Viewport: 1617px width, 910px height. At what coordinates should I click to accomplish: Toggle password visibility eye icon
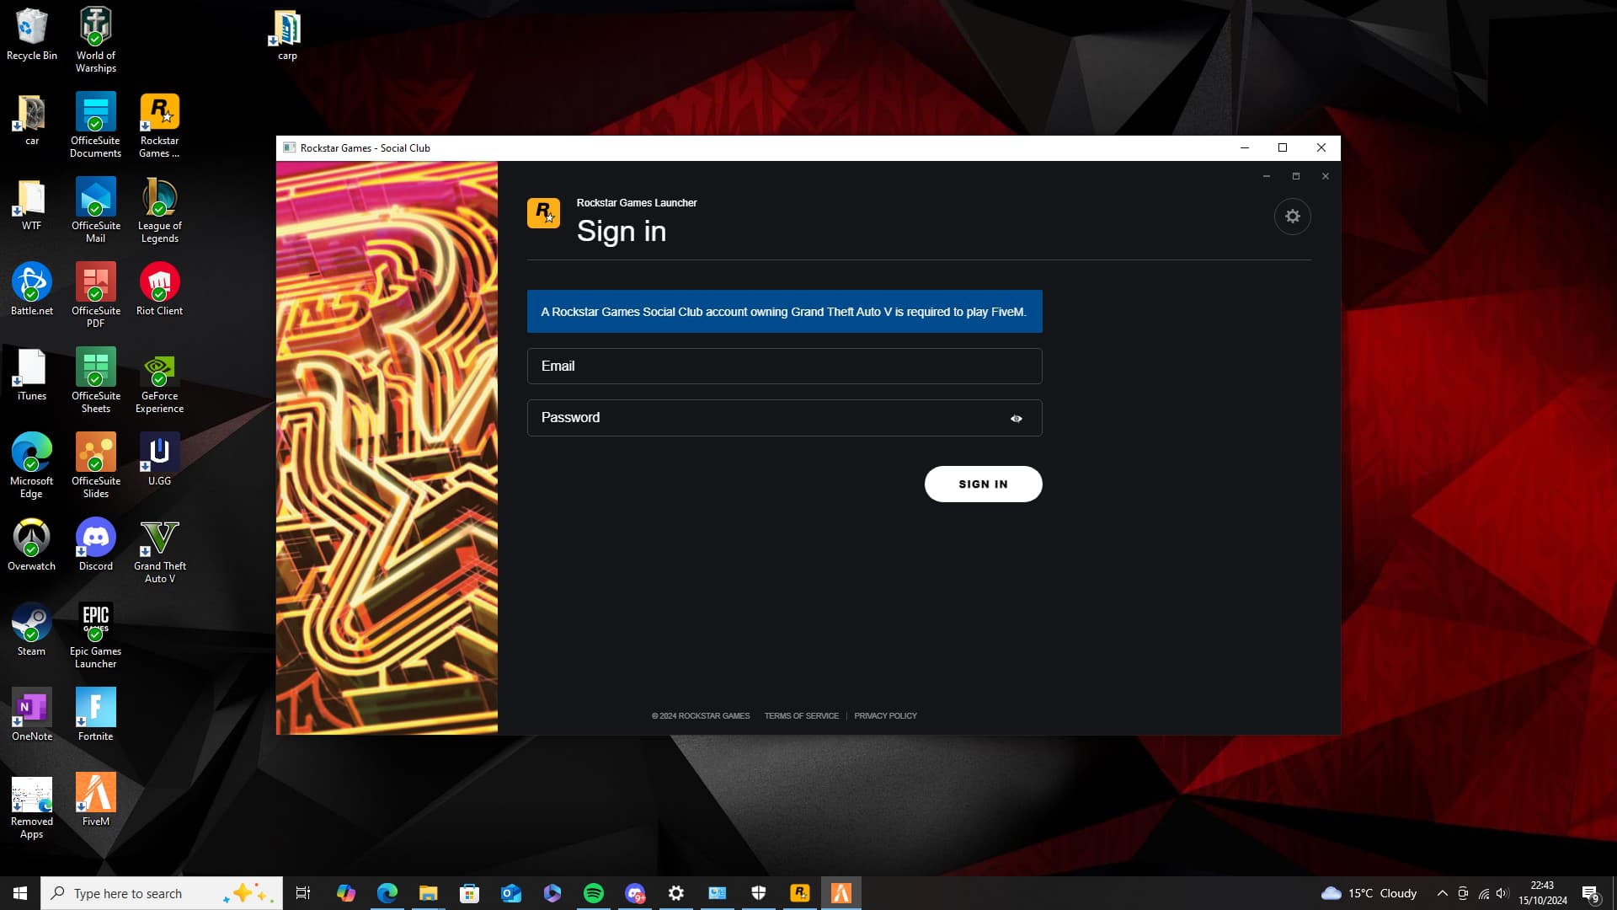coord(1017,419)
